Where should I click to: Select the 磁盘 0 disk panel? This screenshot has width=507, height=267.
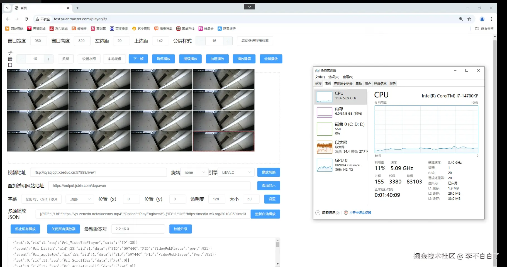click(x=340, y=129)
